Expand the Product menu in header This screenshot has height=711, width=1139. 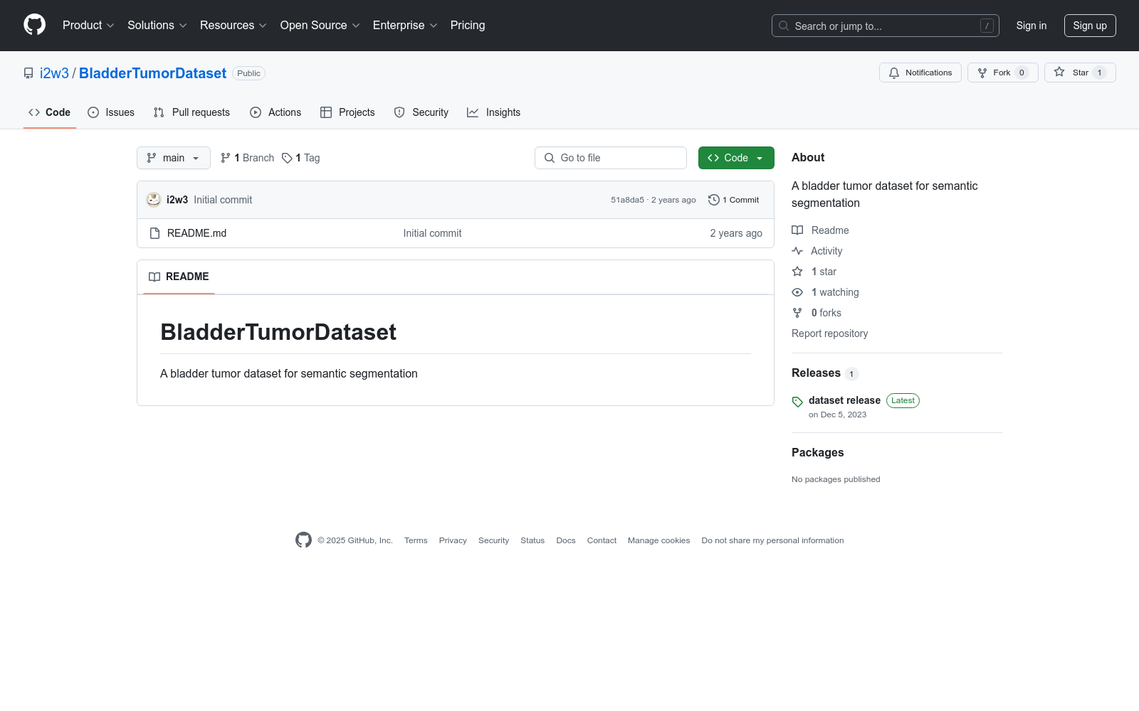(88, 26)
